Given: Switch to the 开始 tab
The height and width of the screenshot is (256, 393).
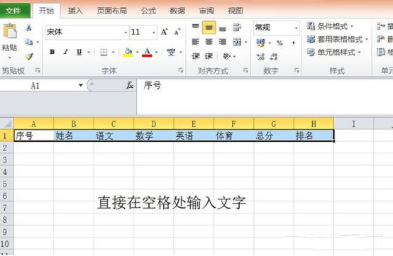Looking at the screenshot, I should 47,11.
